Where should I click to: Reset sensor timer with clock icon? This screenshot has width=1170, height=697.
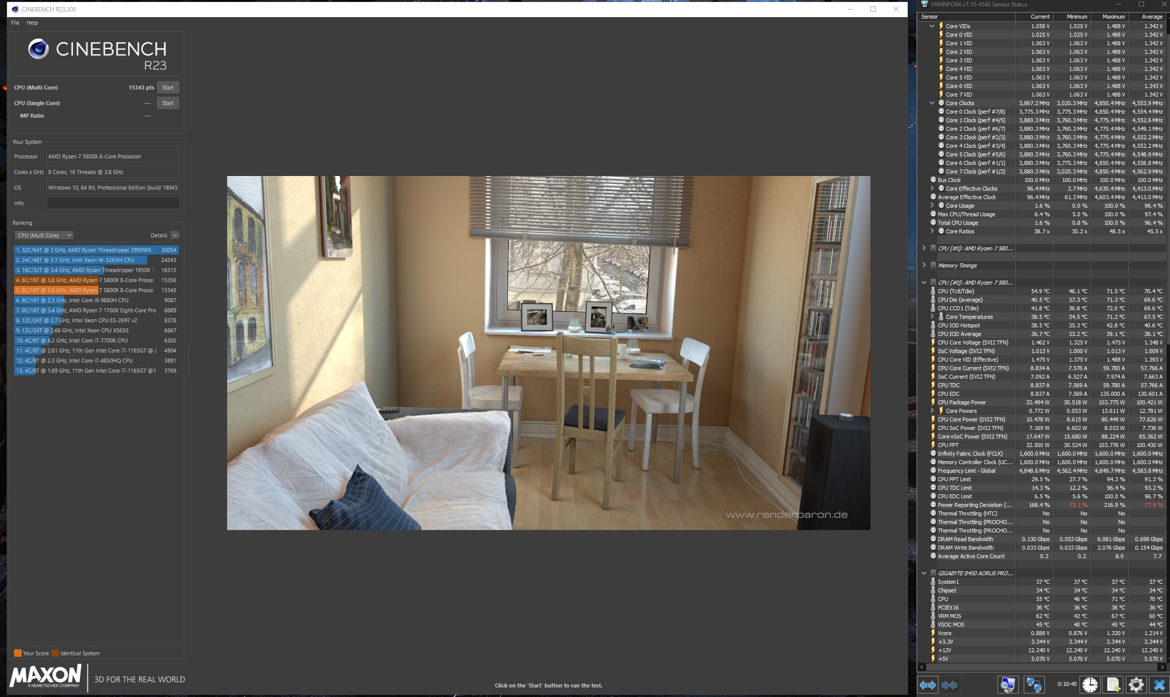coord(1090,684)
